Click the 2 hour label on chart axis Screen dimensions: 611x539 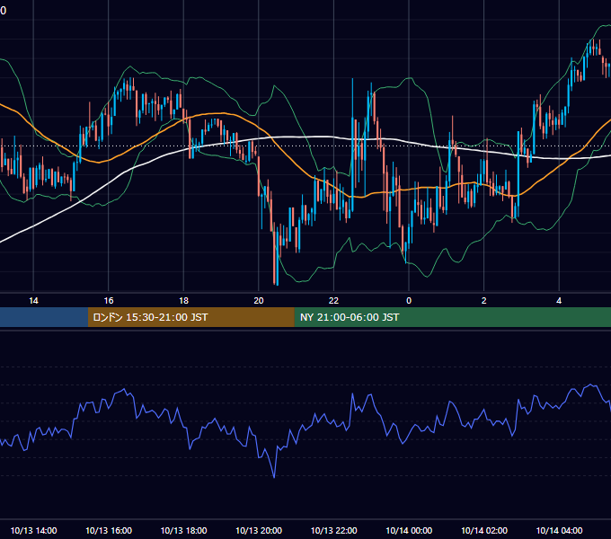[484, 301]
